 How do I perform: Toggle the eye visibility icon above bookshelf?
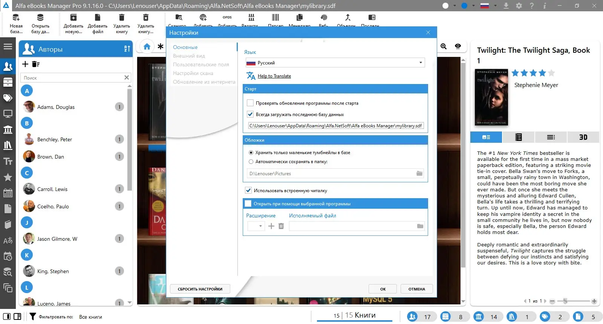click(x=458, y=46)
